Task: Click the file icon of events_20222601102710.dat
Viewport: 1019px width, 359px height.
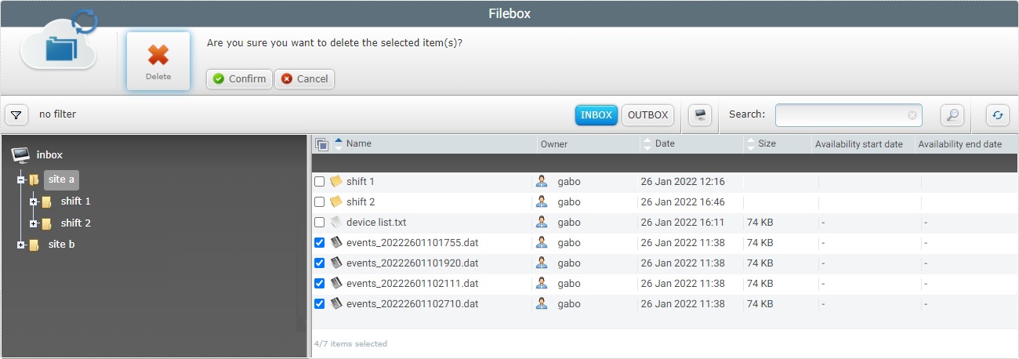Action: pos(336,303)
